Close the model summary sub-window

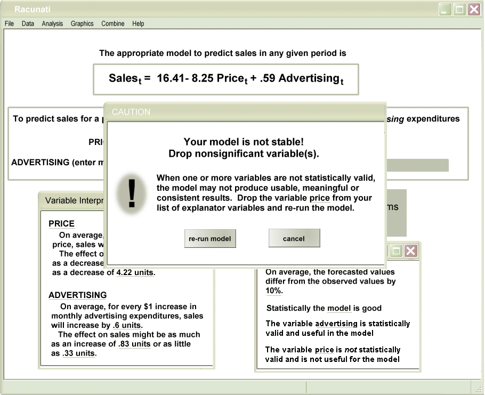pos(410,251)
